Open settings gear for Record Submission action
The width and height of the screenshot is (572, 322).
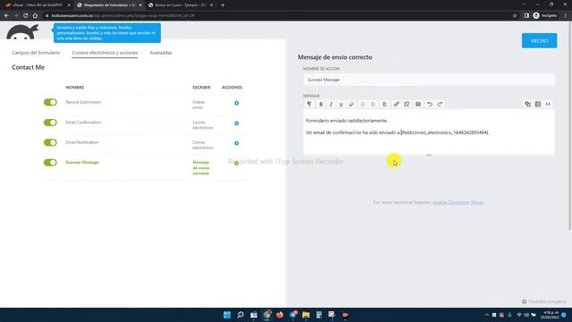tap(236, 103)
